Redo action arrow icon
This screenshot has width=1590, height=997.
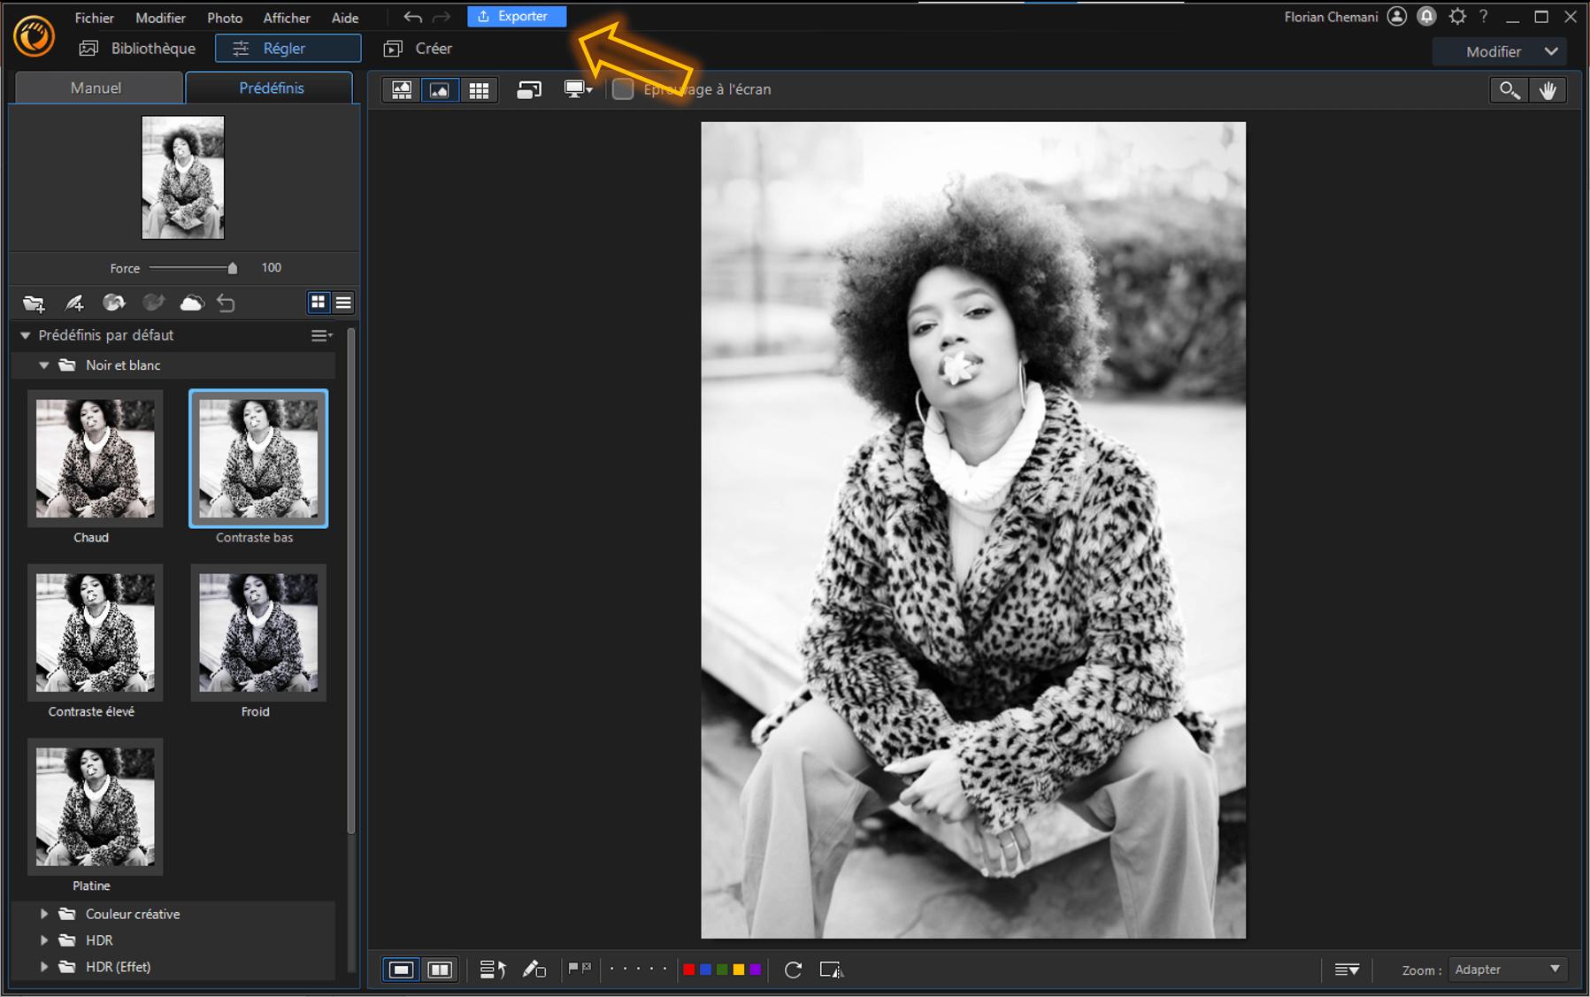(442, 17)
